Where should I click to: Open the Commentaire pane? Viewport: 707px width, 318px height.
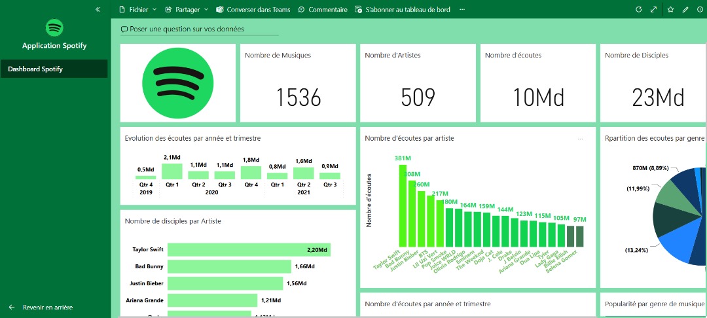click(x=323, y=10)
